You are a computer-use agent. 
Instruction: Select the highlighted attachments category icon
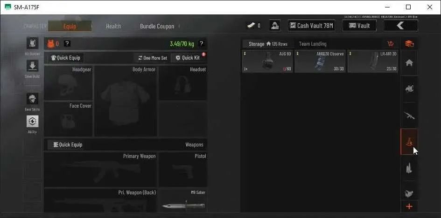pyautogui.click(x=409, y=142)
